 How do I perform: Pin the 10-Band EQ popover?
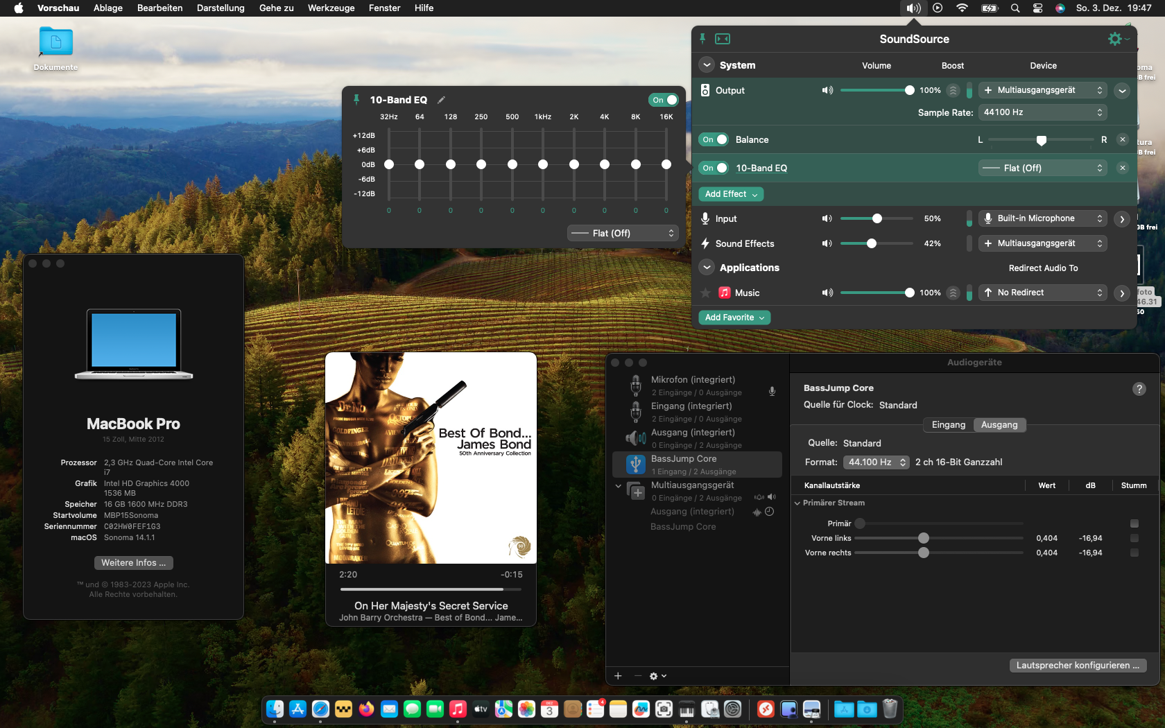[x=356, y=100]
